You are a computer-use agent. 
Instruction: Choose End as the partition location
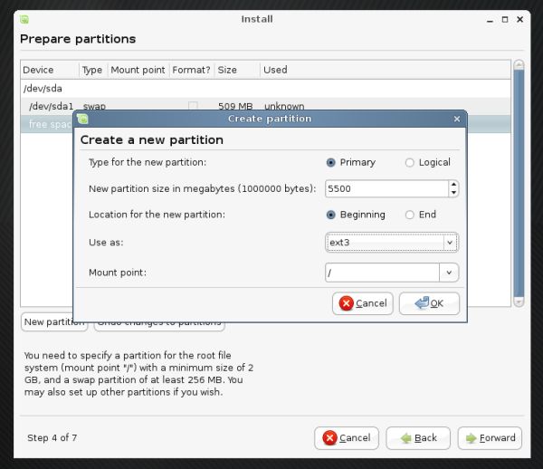pyautogui.click(x=409, y=215)
